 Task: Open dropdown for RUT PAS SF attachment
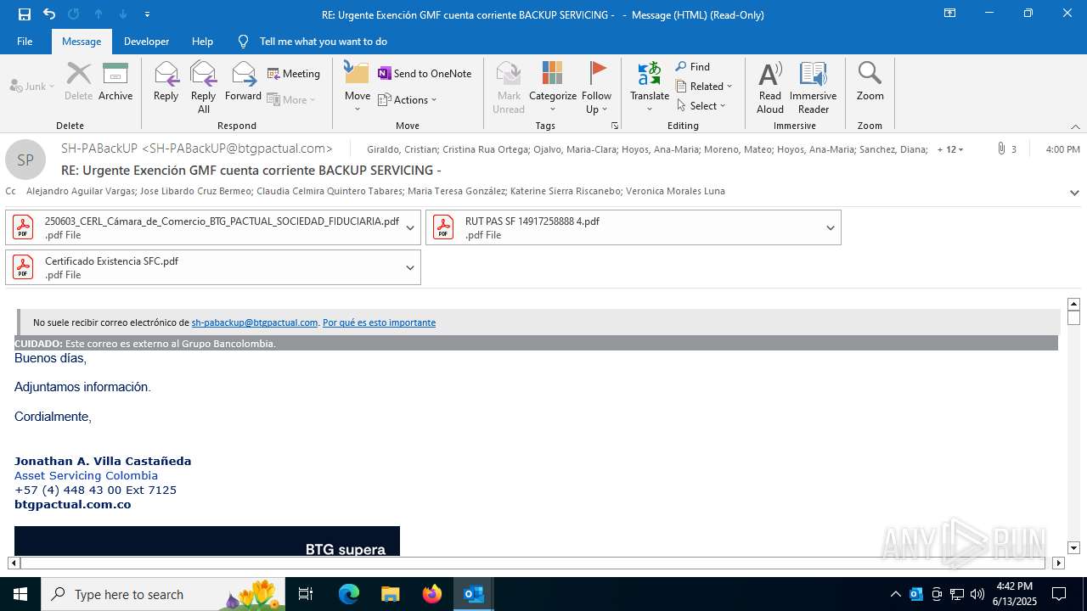pyautogui.click(x=831, y=227)
